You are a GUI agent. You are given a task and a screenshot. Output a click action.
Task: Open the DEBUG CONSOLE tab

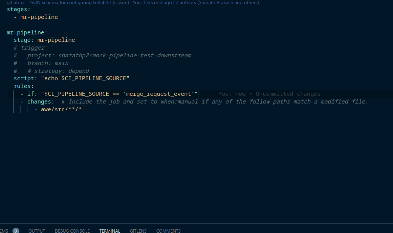(72, 231)
